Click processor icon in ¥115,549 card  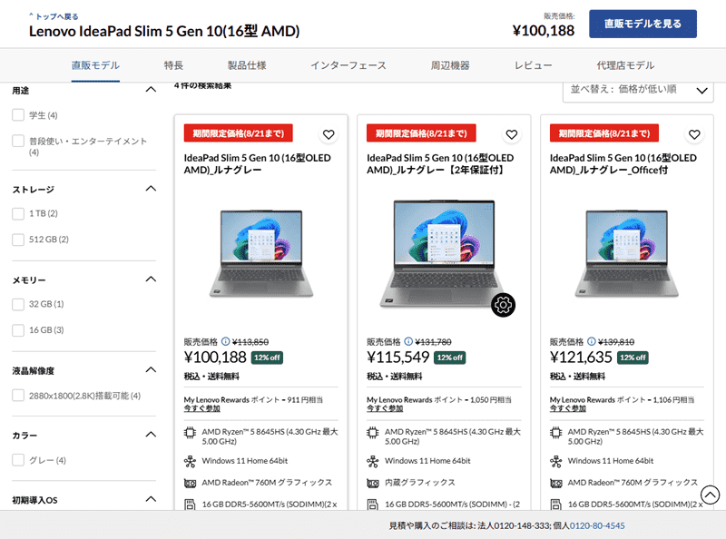point(373,433)
